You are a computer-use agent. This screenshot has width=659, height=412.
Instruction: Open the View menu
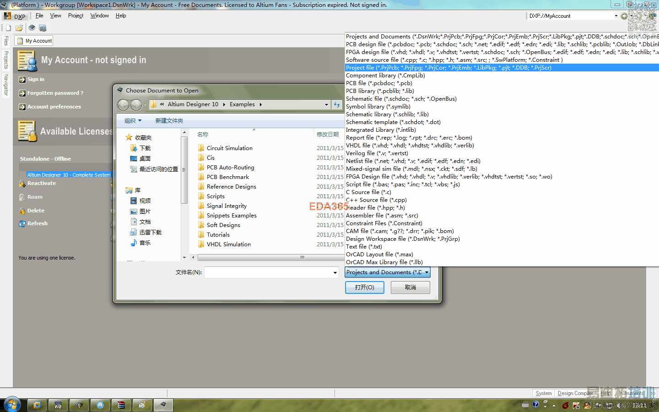(55, 16)
